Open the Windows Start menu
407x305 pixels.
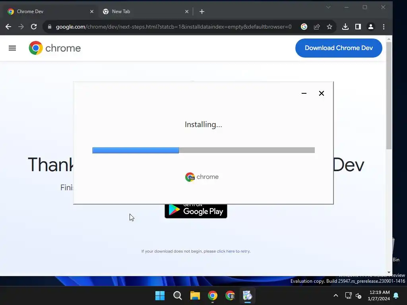(x=160, y=295)
